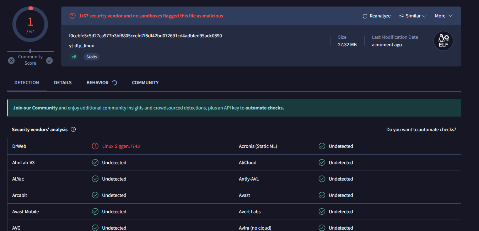The width and height of the screenshot is (479, 231).
Task: Click the elf tag chip
Action: pos(74,57)
